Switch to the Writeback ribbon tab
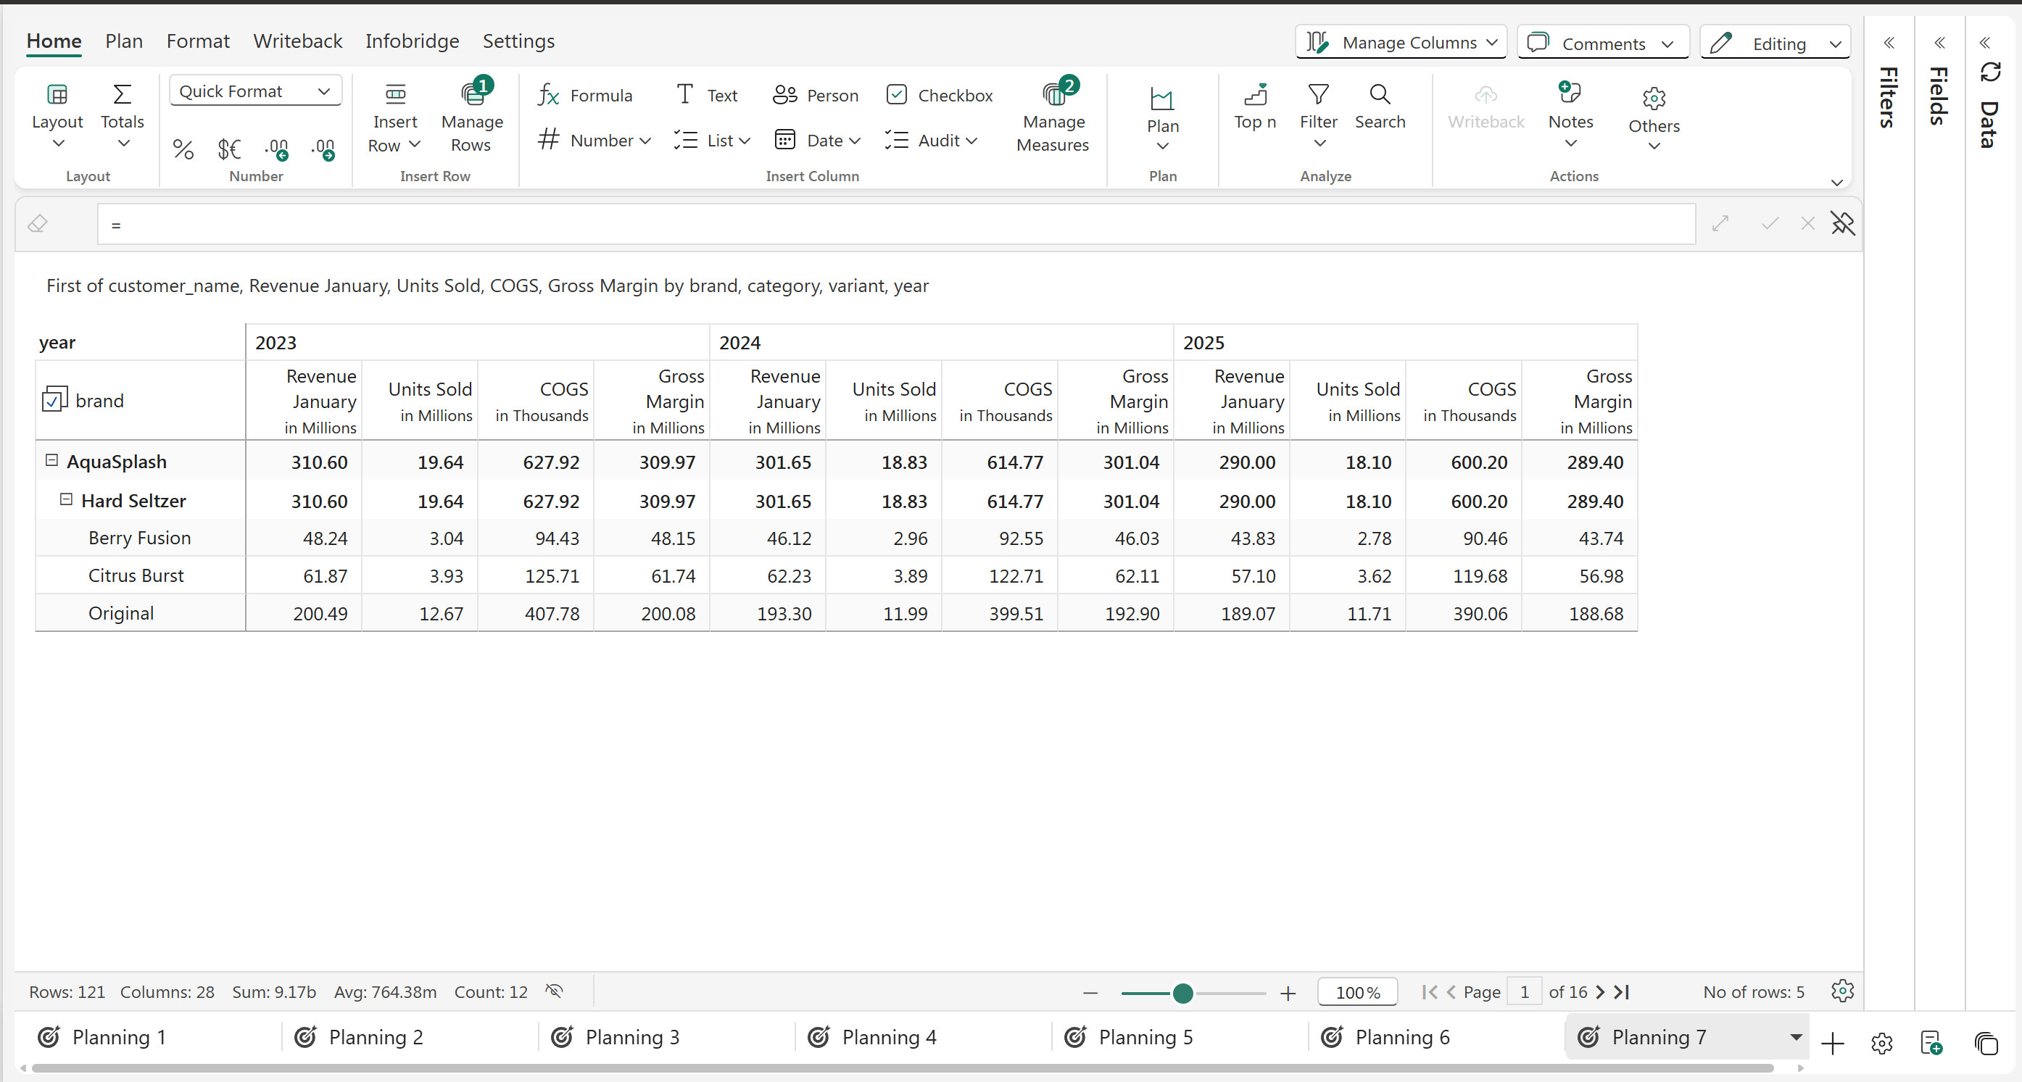2022x1082 pixels. (297, 41)
